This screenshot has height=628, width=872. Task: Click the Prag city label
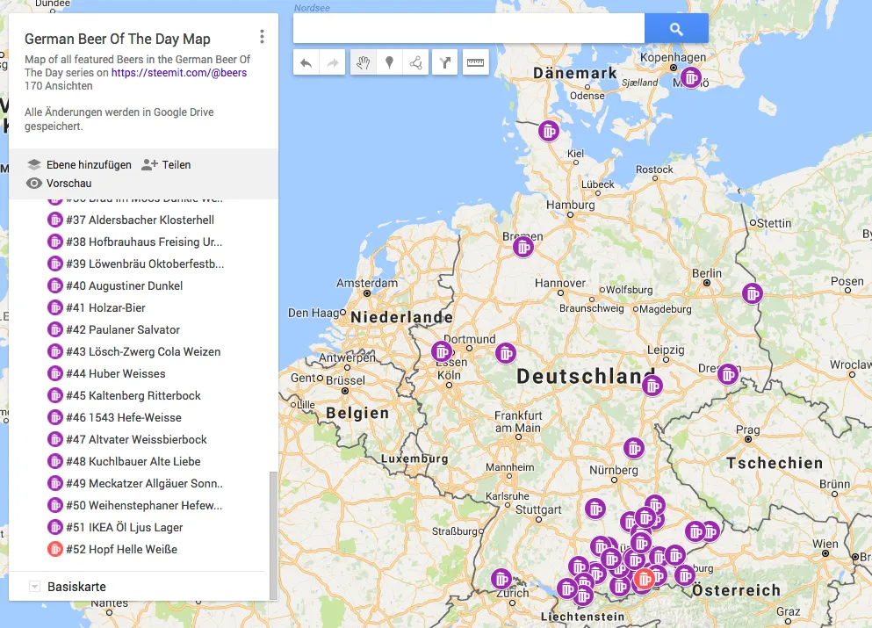point(747,429)
